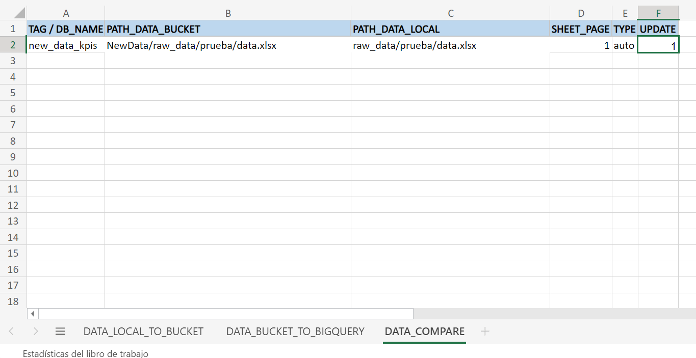
Task: Select row 2 header
Action: click(x=13, y=45)
